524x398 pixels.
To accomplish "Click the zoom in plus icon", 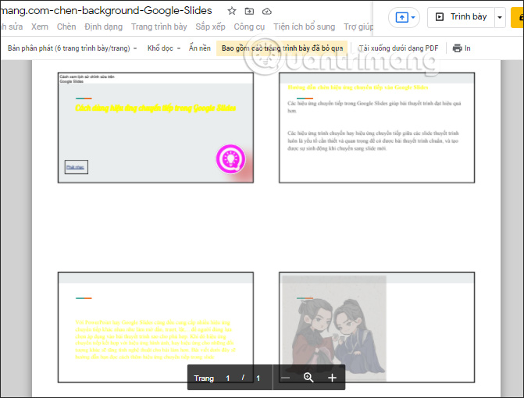I will [332, 378].
